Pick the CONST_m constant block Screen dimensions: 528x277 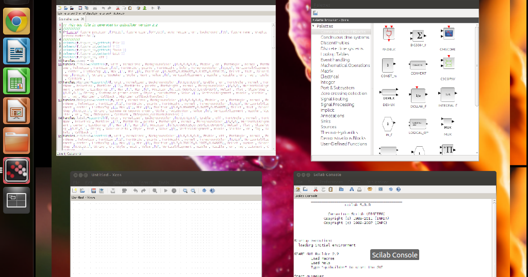tap(389, 65)
